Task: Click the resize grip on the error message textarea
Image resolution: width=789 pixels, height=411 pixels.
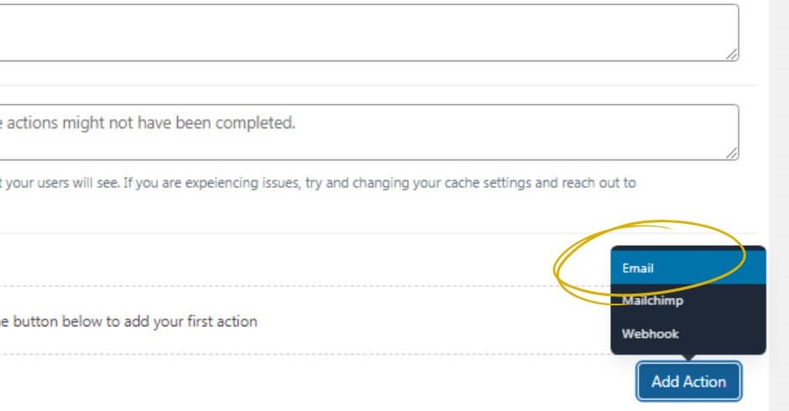Action: point(732,153)
